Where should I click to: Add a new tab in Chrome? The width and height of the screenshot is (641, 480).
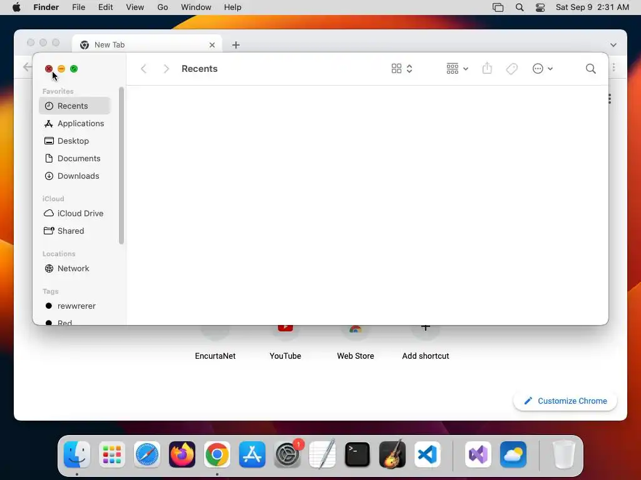pyautogui.click(x=236, y=45)
